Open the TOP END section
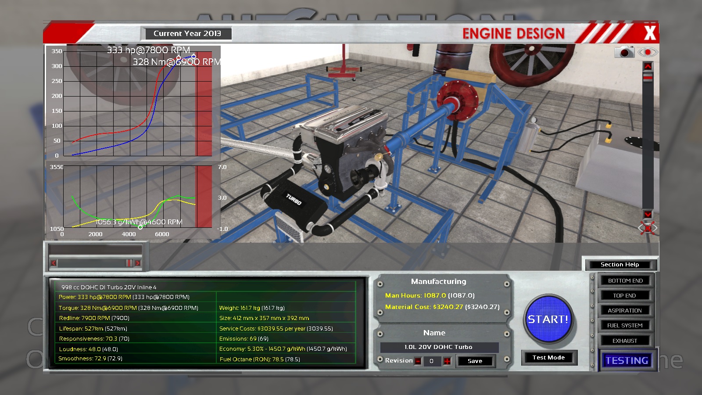702x395 pixels. tap(625, 296)
